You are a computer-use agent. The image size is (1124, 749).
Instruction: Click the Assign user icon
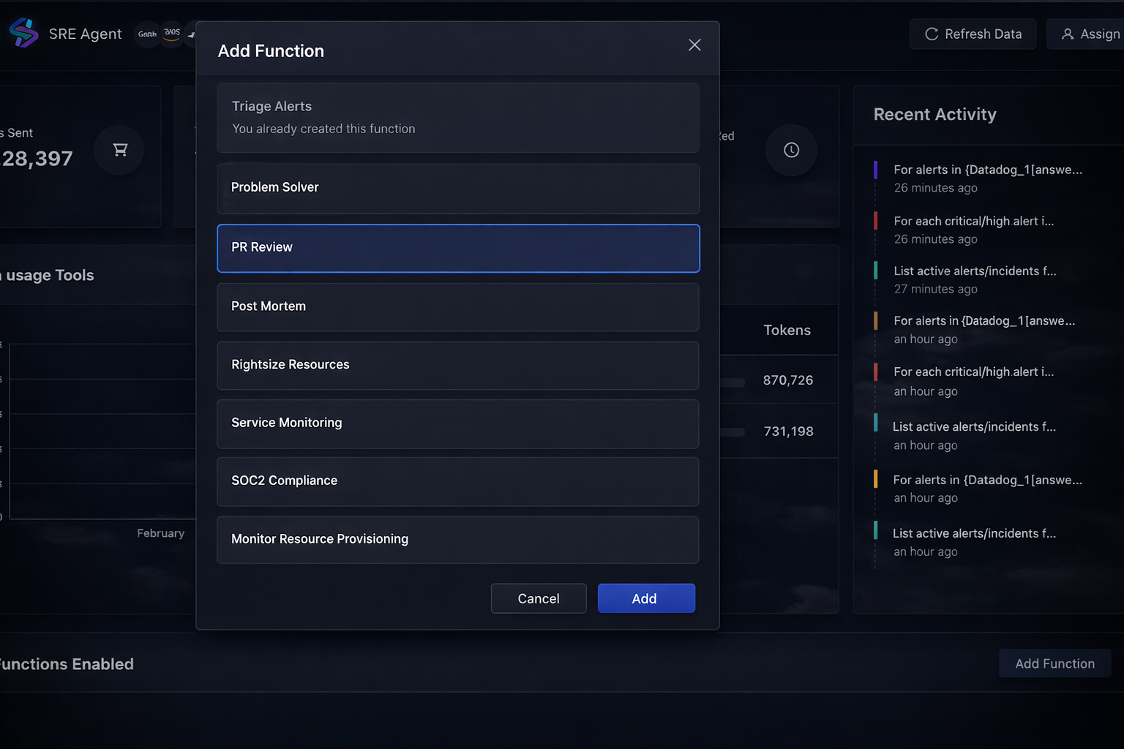tap(1068, 34)
